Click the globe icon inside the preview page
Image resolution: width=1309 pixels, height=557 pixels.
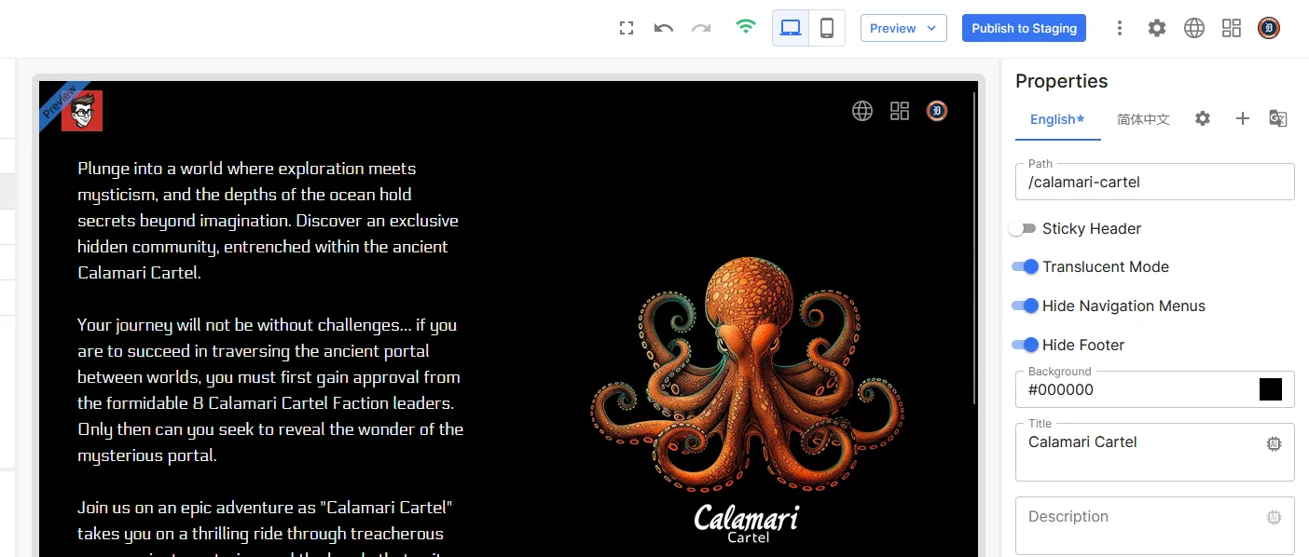point(862,111)
